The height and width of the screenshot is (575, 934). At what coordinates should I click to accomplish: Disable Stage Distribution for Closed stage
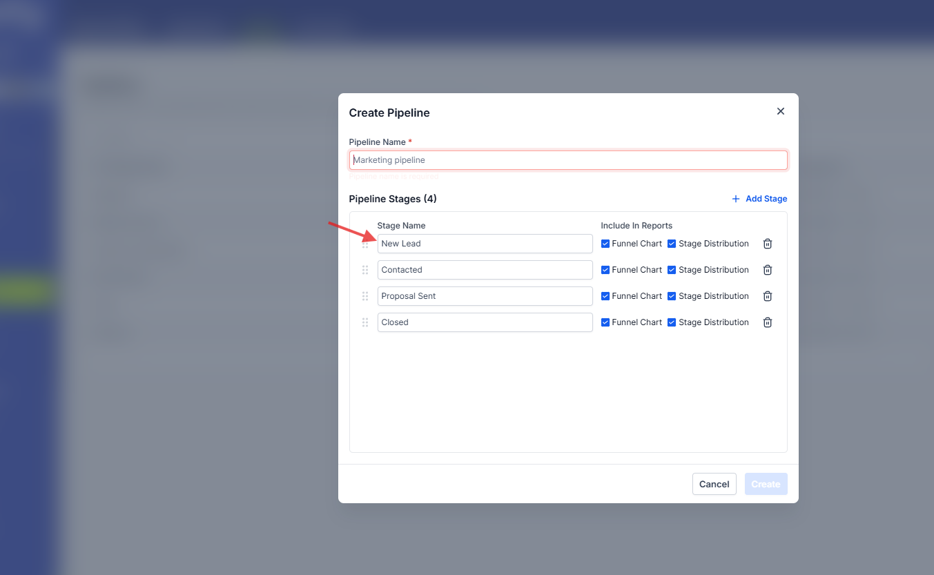[x=672, y=322]
